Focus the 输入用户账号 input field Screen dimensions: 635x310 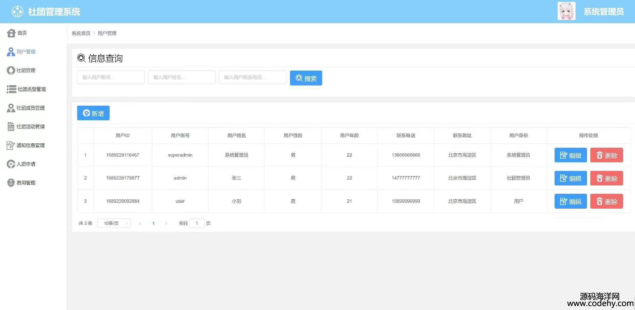click(111, 77)
